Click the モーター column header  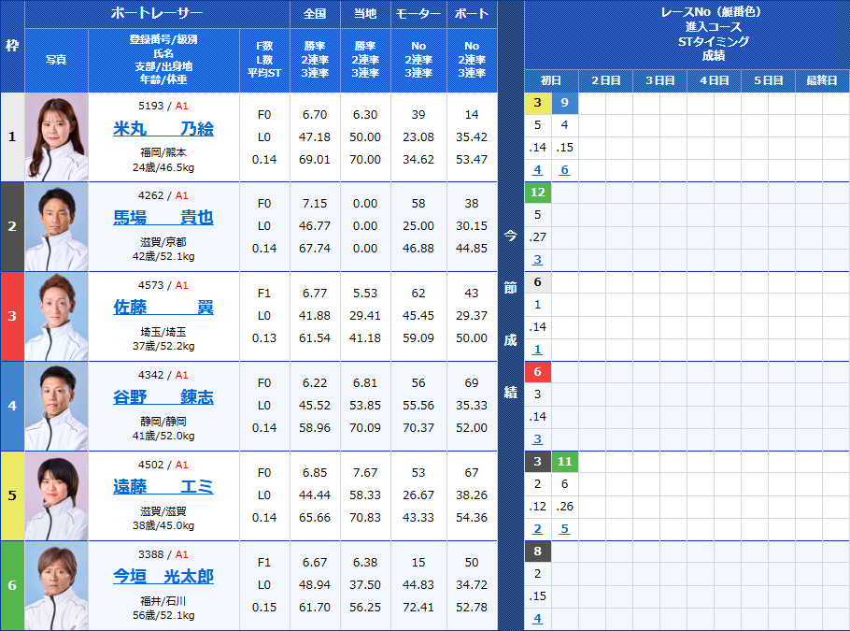(x=418, y=14)
